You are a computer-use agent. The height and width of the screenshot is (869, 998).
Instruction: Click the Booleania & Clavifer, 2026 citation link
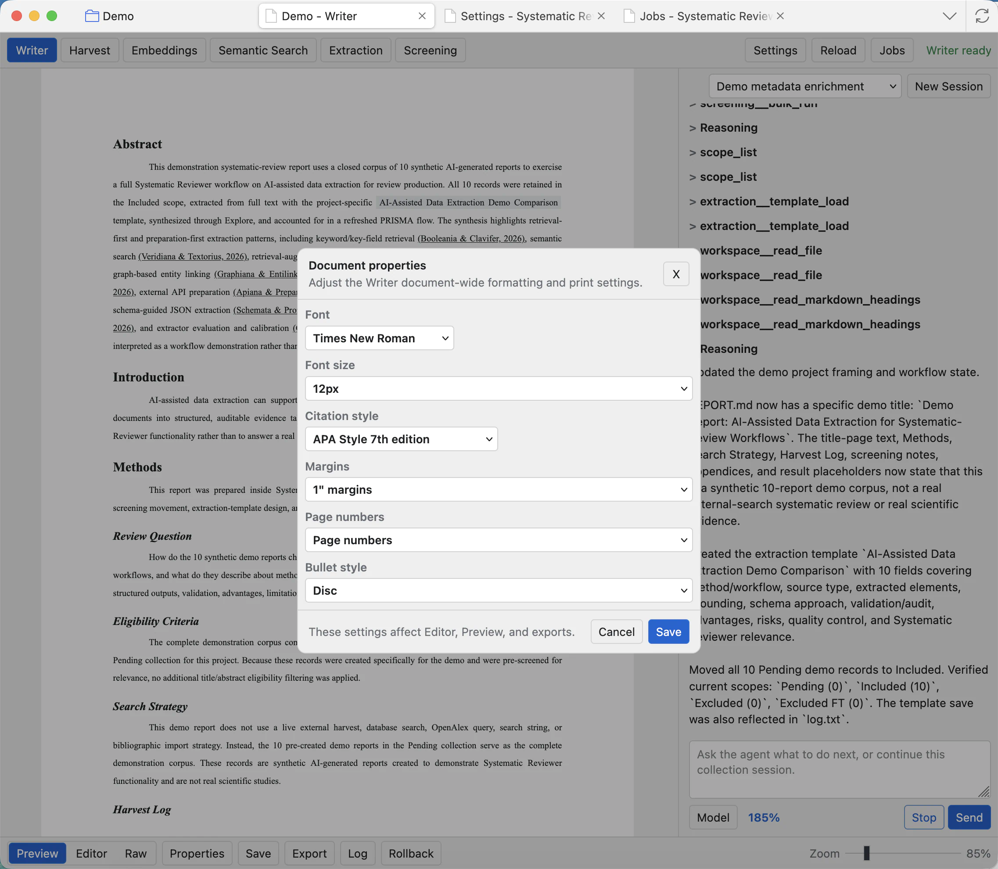click(x=471, y=238)
